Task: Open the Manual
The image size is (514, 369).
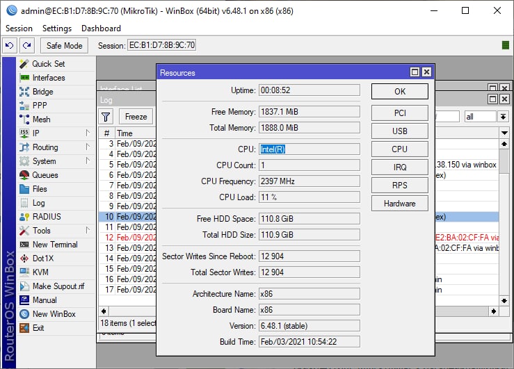Action: coord(45,300)
